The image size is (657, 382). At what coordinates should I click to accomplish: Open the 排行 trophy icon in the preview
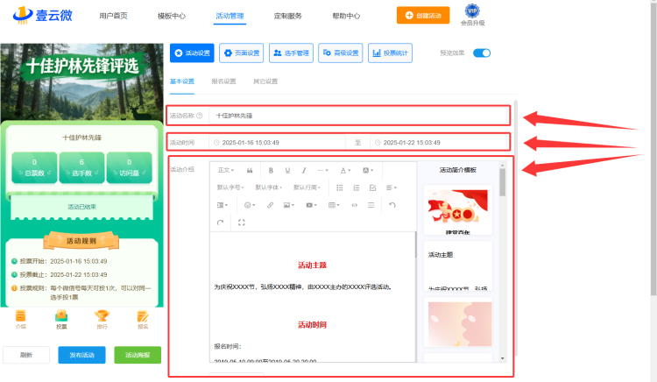(102, 320)
